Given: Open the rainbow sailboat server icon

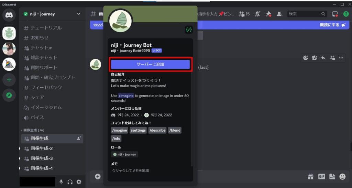Looking at the screenshot, I should pos(9,64).
